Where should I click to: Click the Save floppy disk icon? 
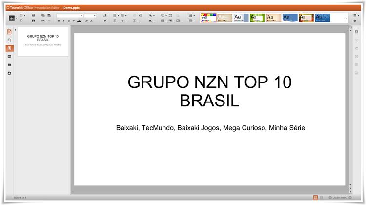pos(33,21)
